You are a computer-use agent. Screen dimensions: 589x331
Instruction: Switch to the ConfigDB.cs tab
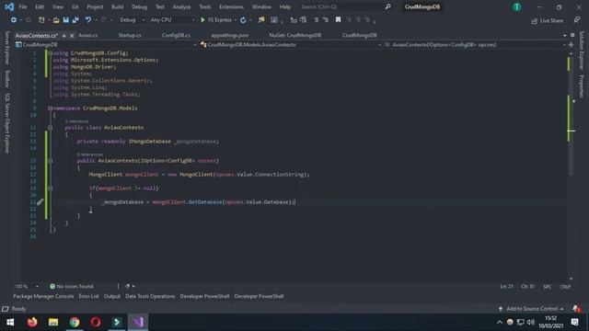pos(176,35)
